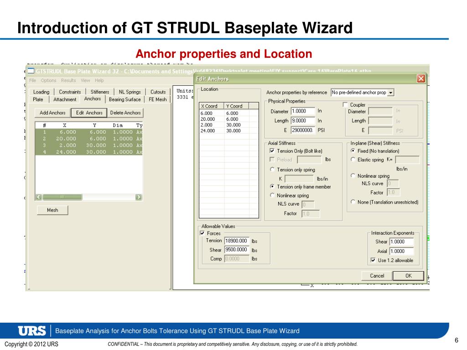Screen dimensions: 467x350
Task: Select Fixed (No translation) radio button
Action: pos(353,151)
